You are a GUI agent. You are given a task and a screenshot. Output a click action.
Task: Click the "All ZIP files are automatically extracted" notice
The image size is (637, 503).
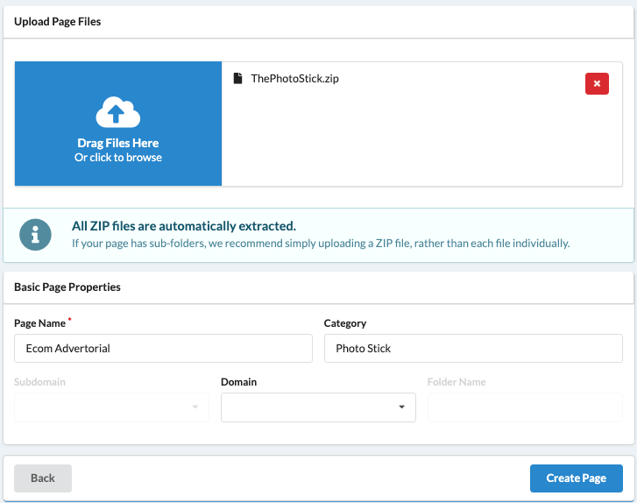click(184, 226)
